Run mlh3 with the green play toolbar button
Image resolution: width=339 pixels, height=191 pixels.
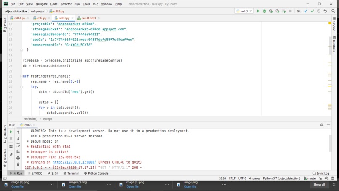(258, 11)
